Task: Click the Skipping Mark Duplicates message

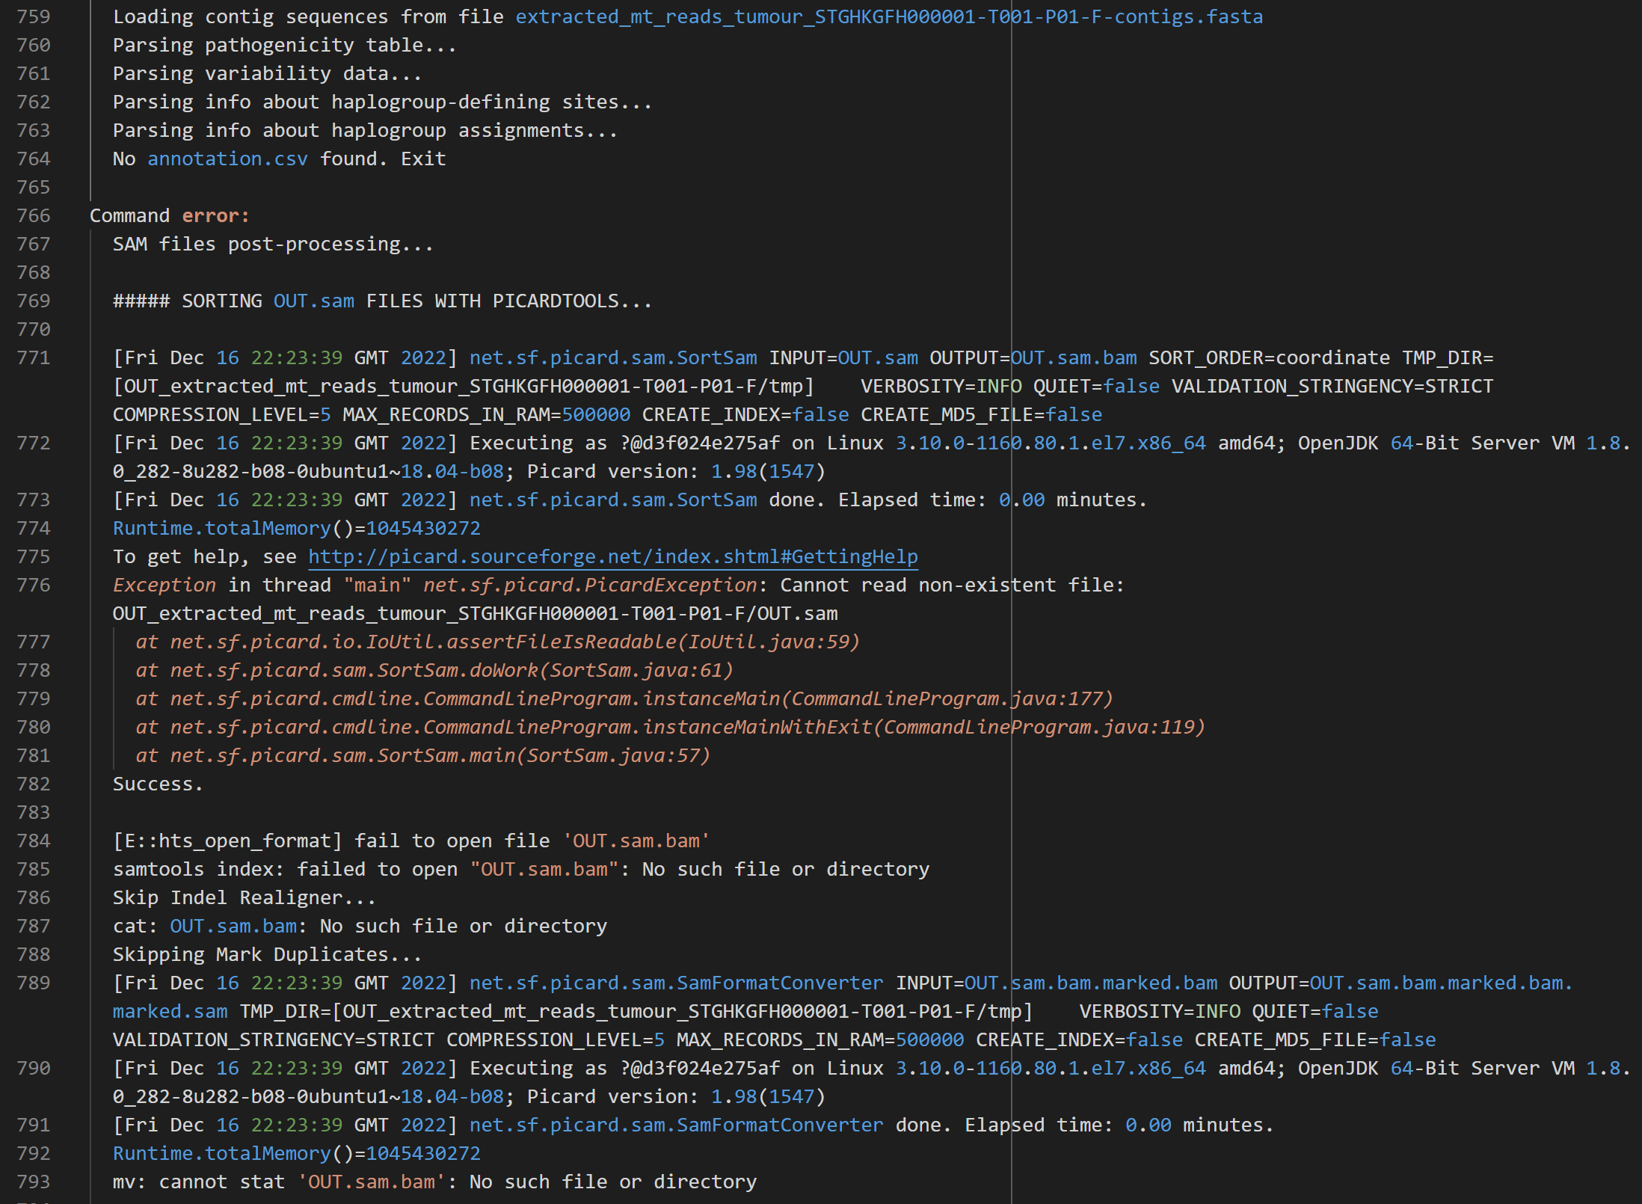Action: pyautogui.click(x=266, y=953)
